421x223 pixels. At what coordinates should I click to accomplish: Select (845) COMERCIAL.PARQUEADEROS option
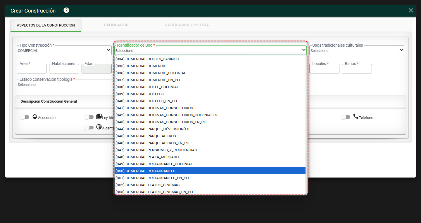tap(210, 136)
